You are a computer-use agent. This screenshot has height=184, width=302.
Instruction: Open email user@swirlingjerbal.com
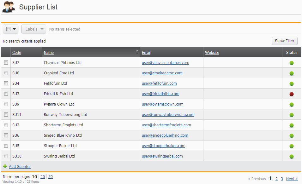[162, 156]
